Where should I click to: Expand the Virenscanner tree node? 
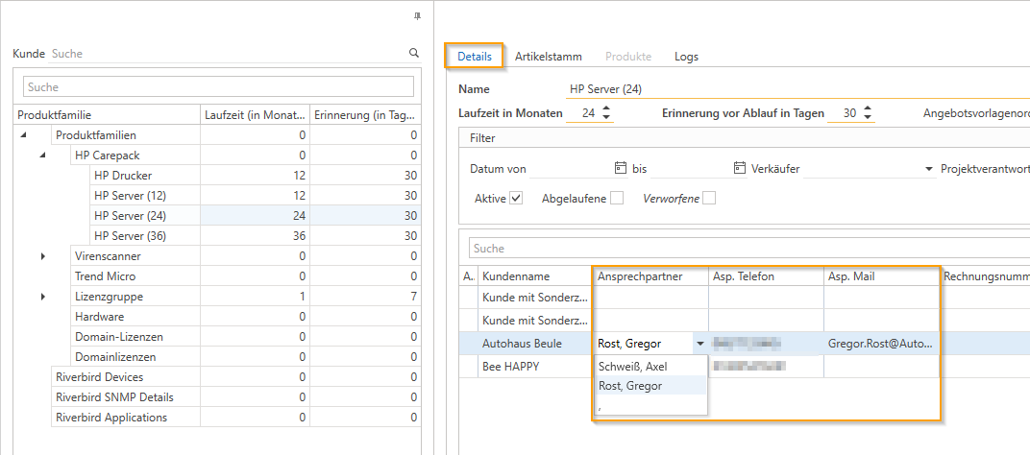(43, 256)
